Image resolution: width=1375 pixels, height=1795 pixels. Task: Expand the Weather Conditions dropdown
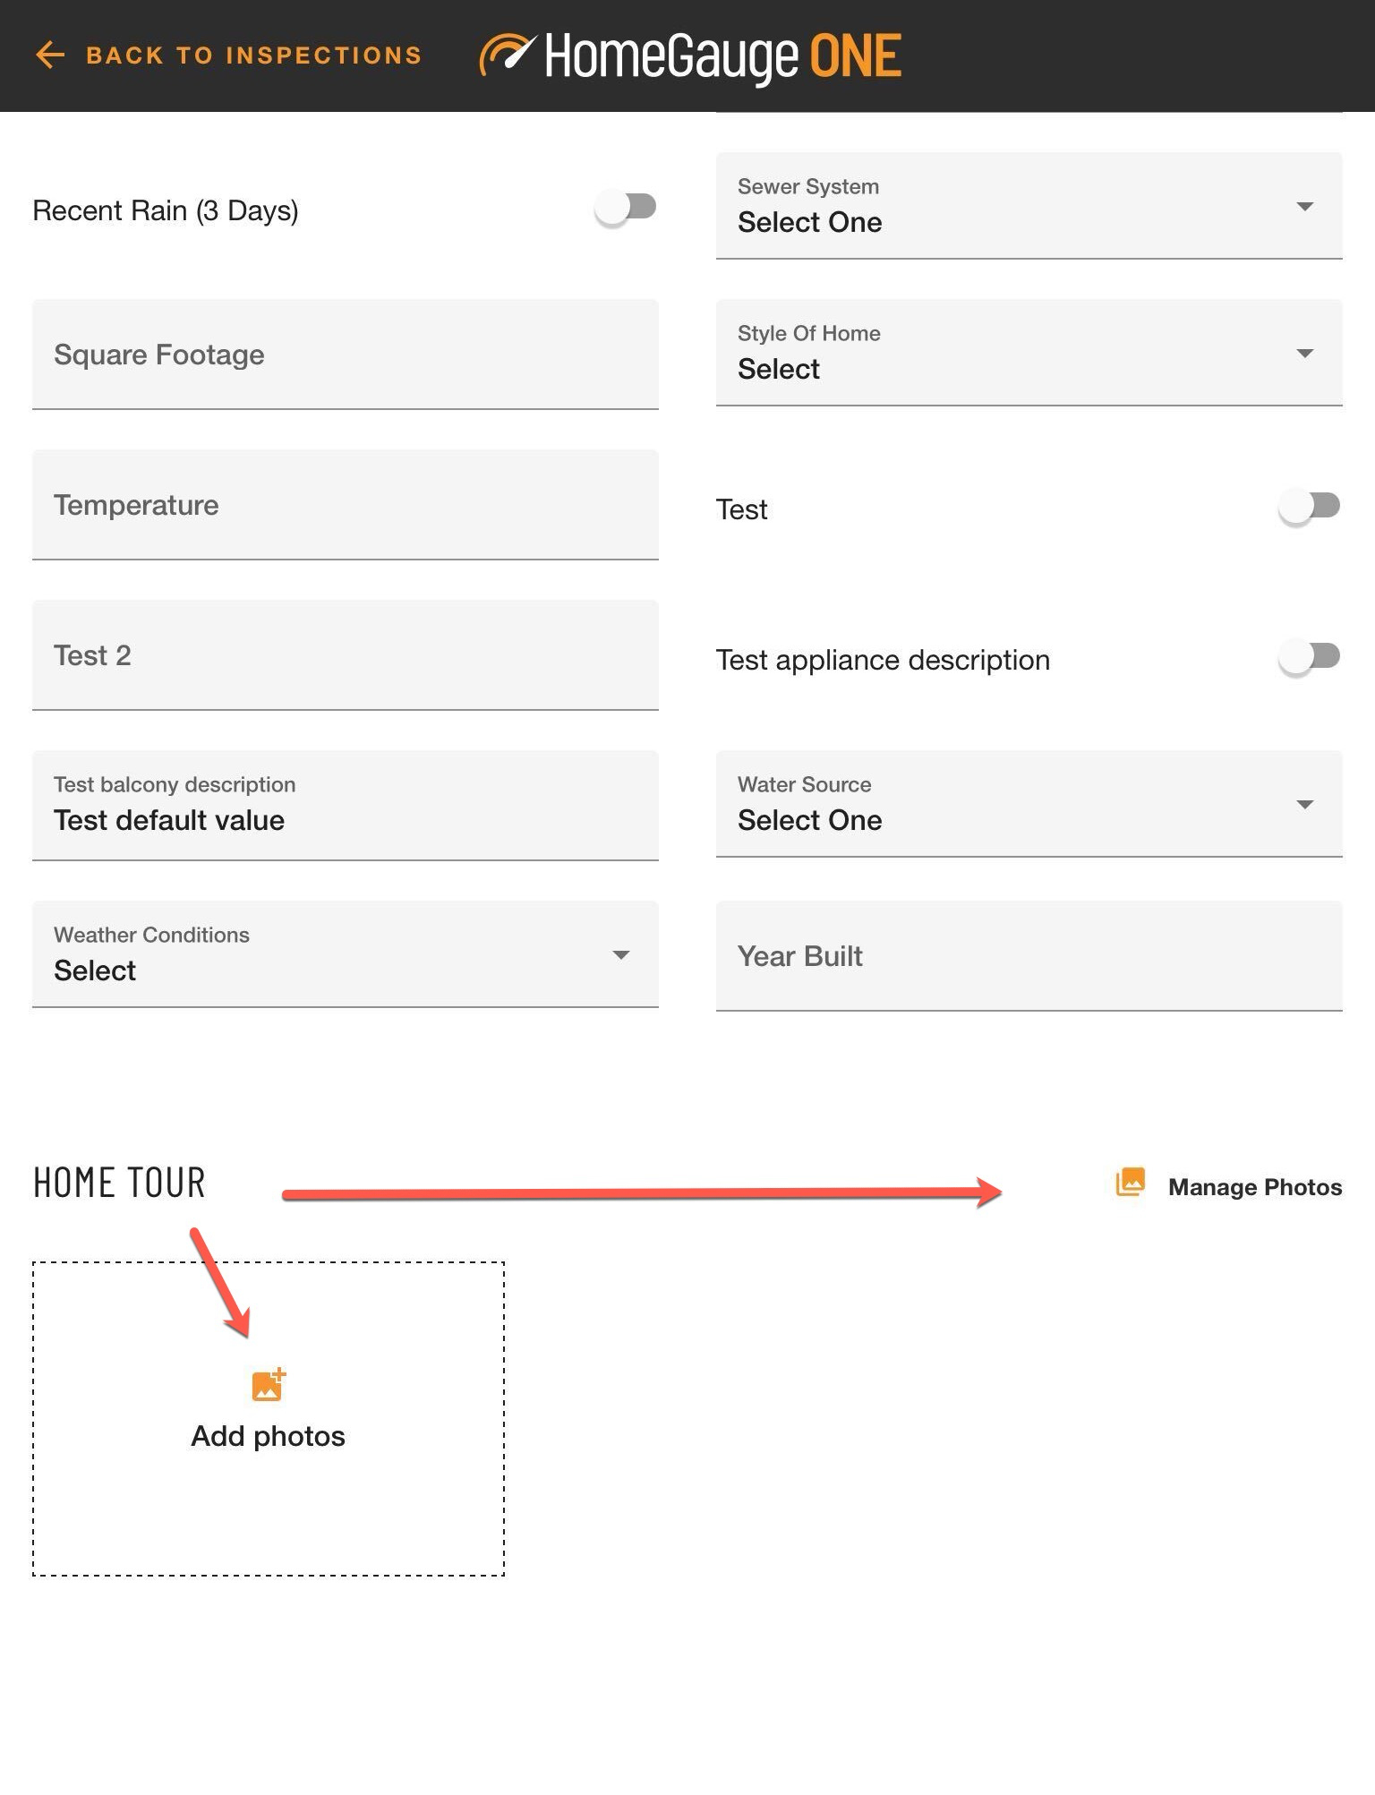[345, 955]
